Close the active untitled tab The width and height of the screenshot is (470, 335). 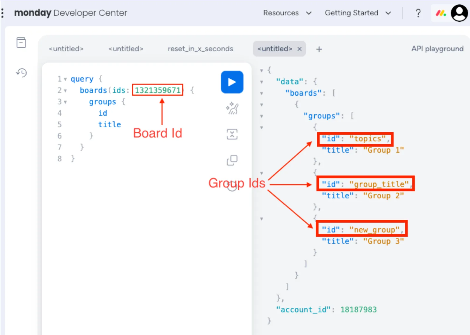point(299,49)
